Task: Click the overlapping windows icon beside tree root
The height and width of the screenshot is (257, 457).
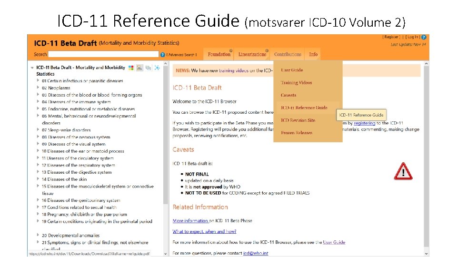Action: (x=149, y=68)
